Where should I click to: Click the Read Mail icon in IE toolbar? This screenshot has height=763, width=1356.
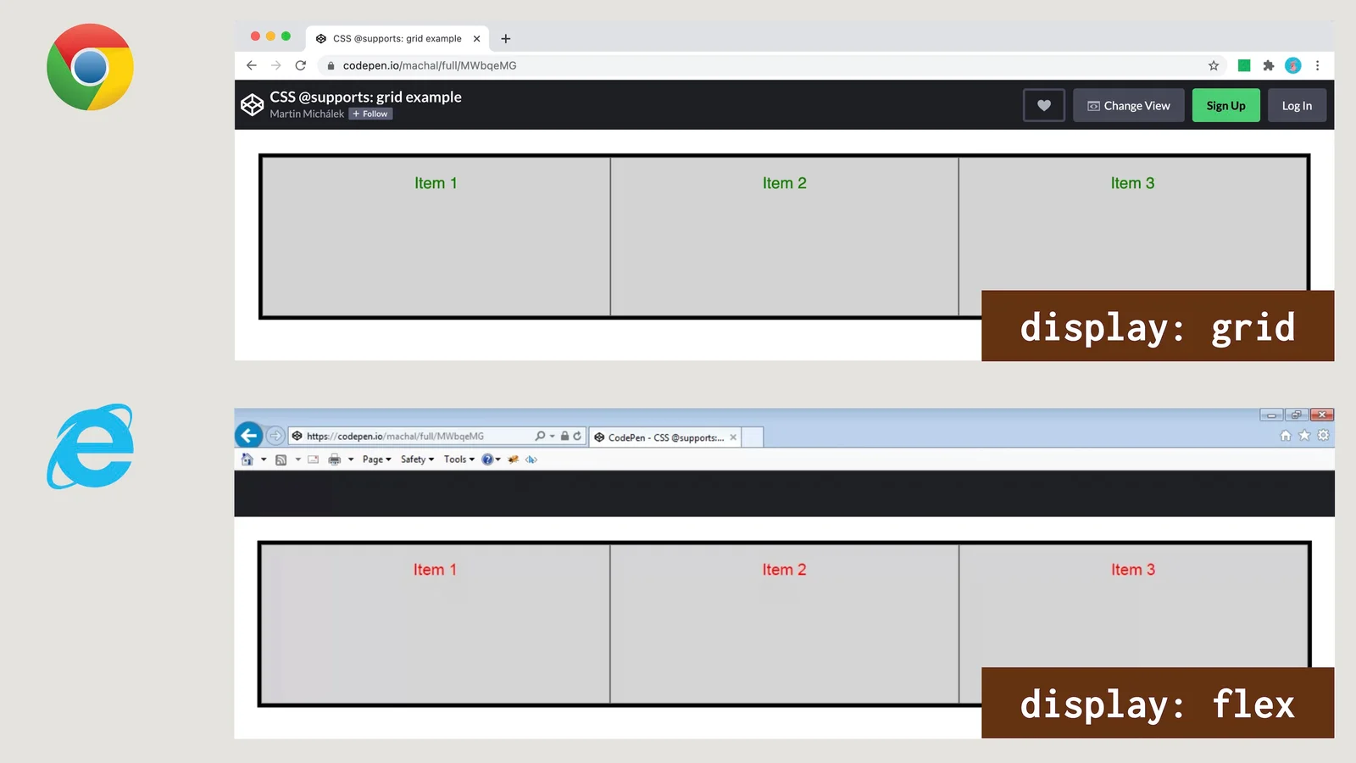pyautogui.click(x=312, y=460)
